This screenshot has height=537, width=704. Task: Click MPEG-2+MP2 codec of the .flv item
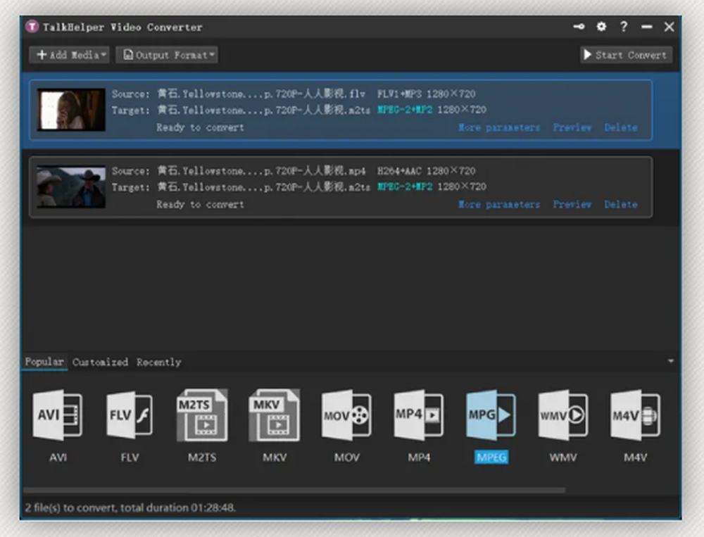tap(405, 110)
